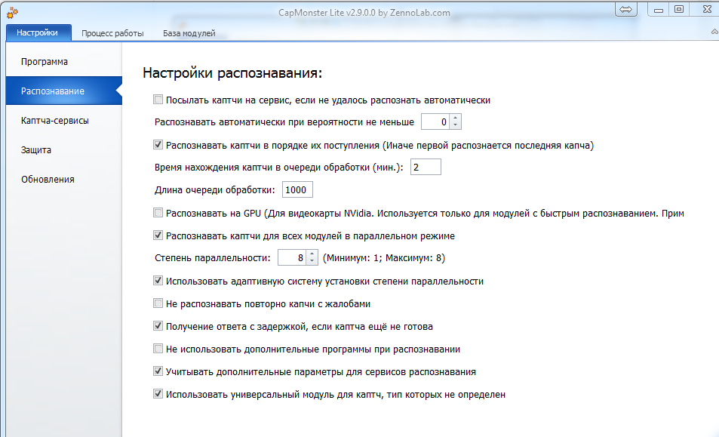
Task: Click the double-arrow button in title bar
Action: tap(626, 9)
